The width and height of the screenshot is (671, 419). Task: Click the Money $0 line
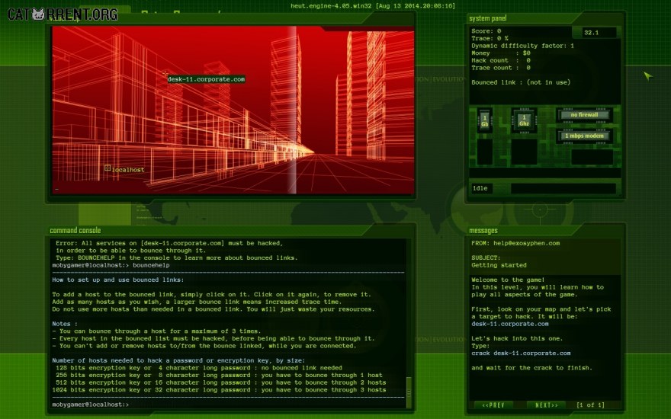[501, 53]
